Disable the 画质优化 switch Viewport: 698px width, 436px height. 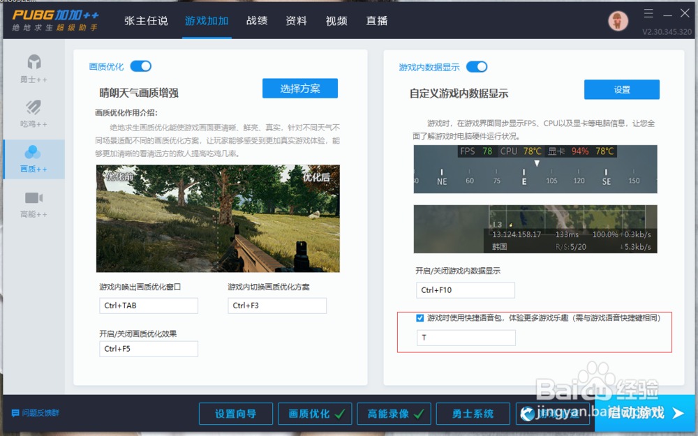(140, 66)
